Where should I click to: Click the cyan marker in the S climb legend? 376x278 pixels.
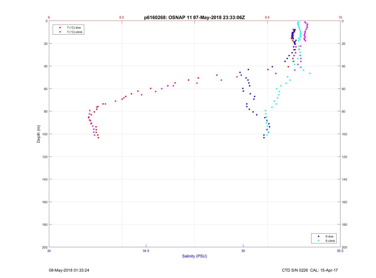tap(318, 241)
